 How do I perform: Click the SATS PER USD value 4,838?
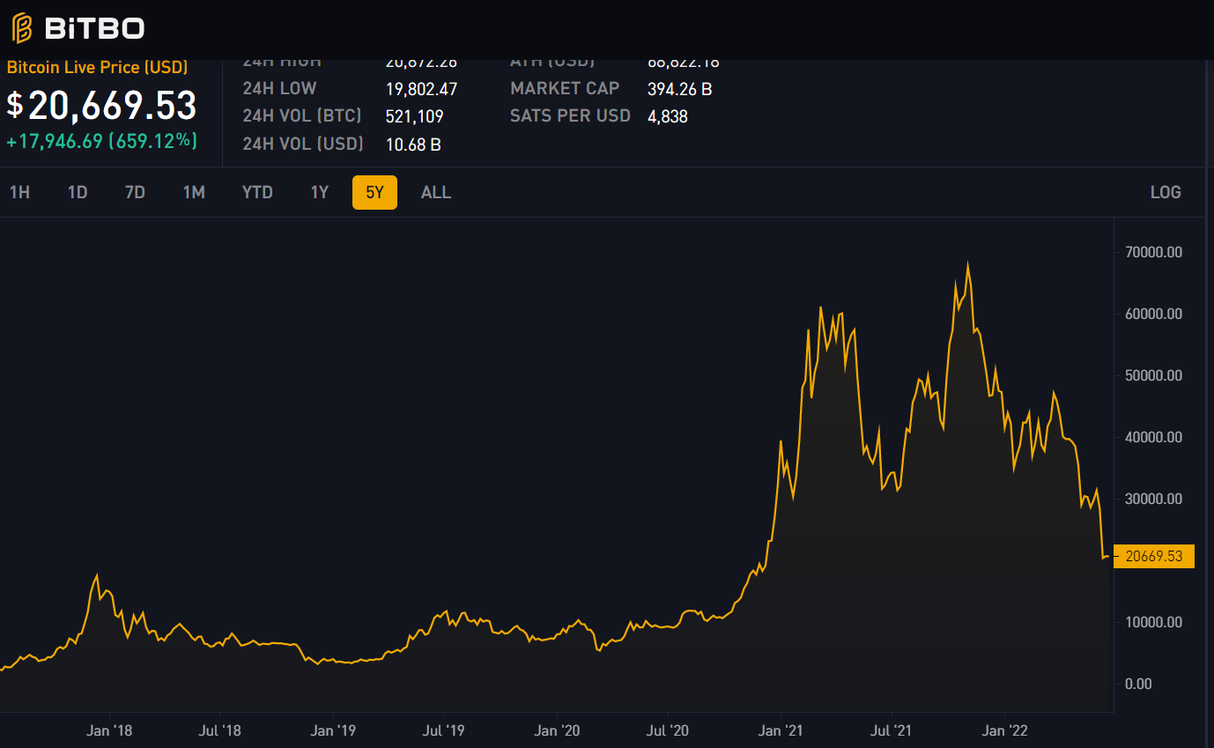(x=667, y=116)
